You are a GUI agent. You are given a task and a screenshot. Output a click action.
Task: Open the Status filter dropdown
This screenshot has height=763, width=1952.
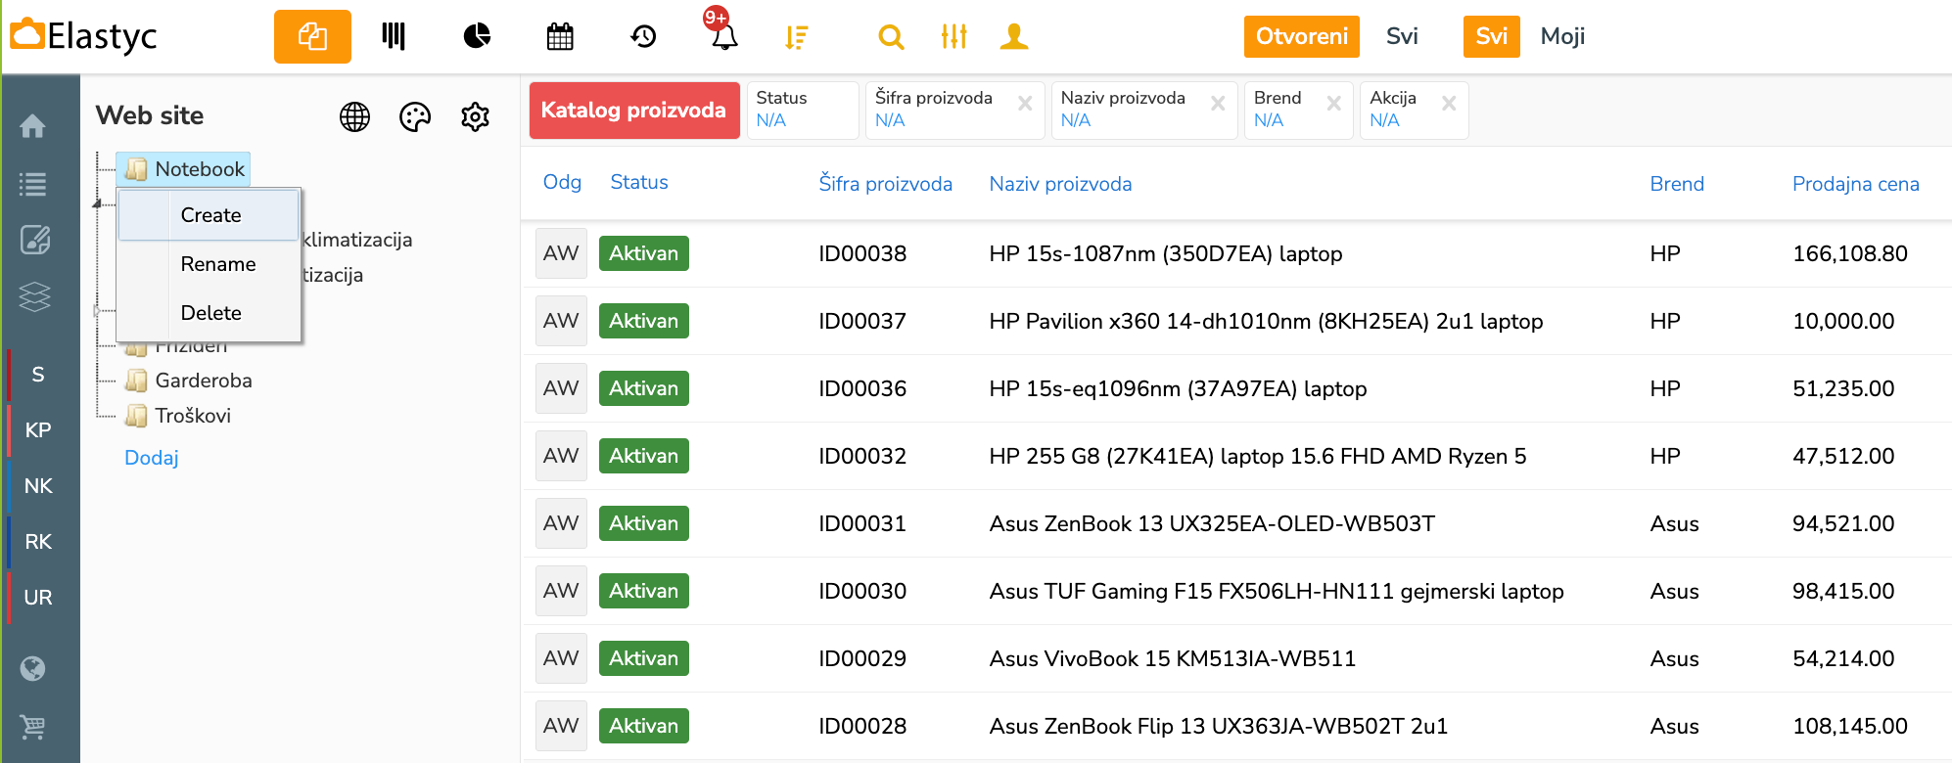point(802,110)
